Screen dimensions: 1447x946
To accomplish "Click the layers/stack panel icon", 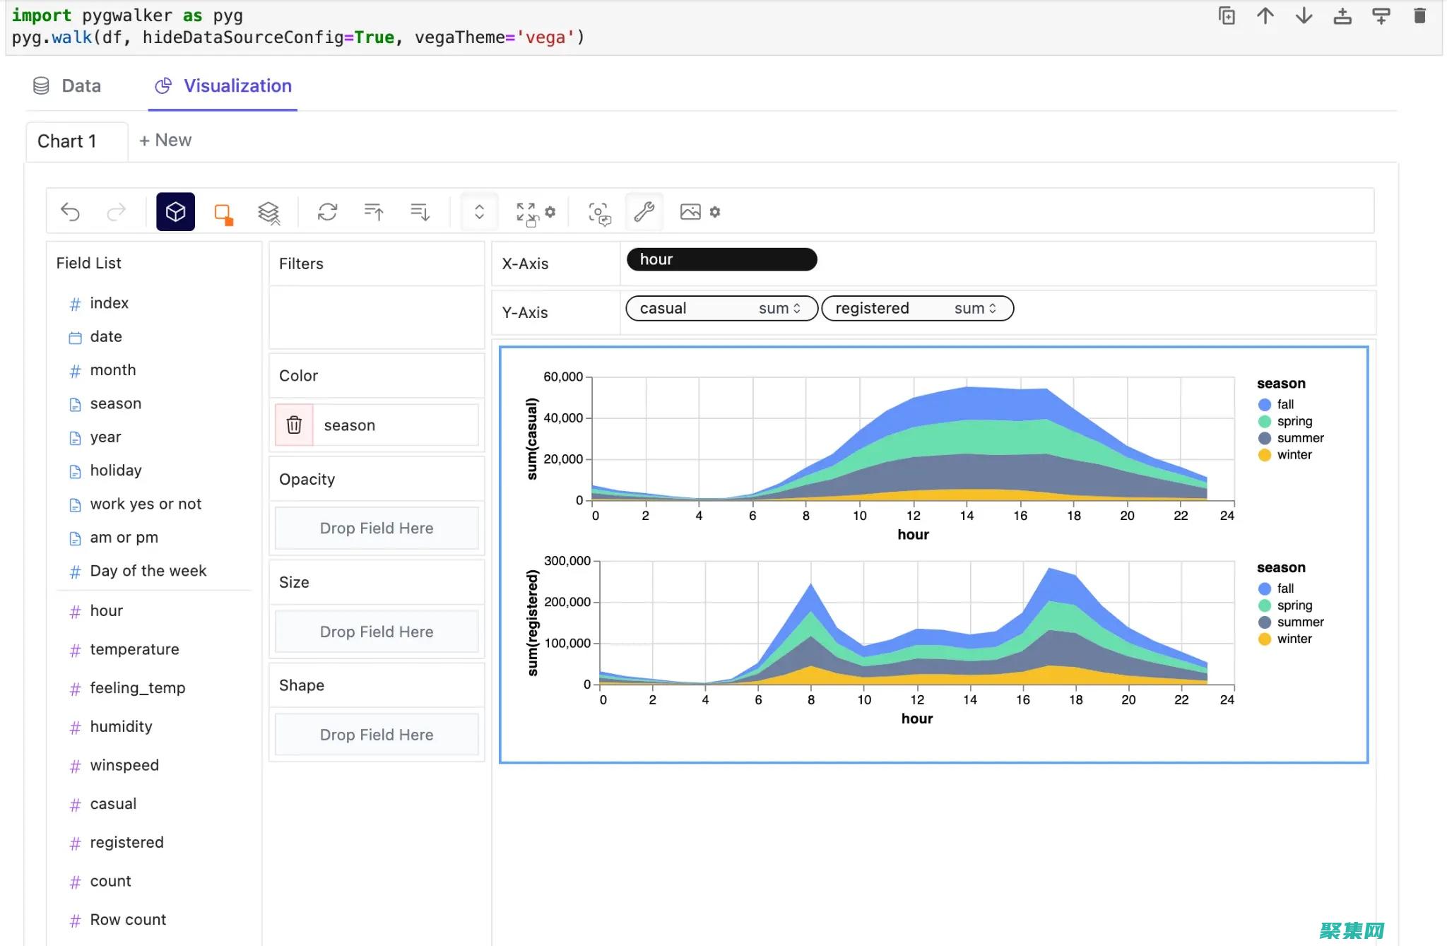I will point(268,211).
